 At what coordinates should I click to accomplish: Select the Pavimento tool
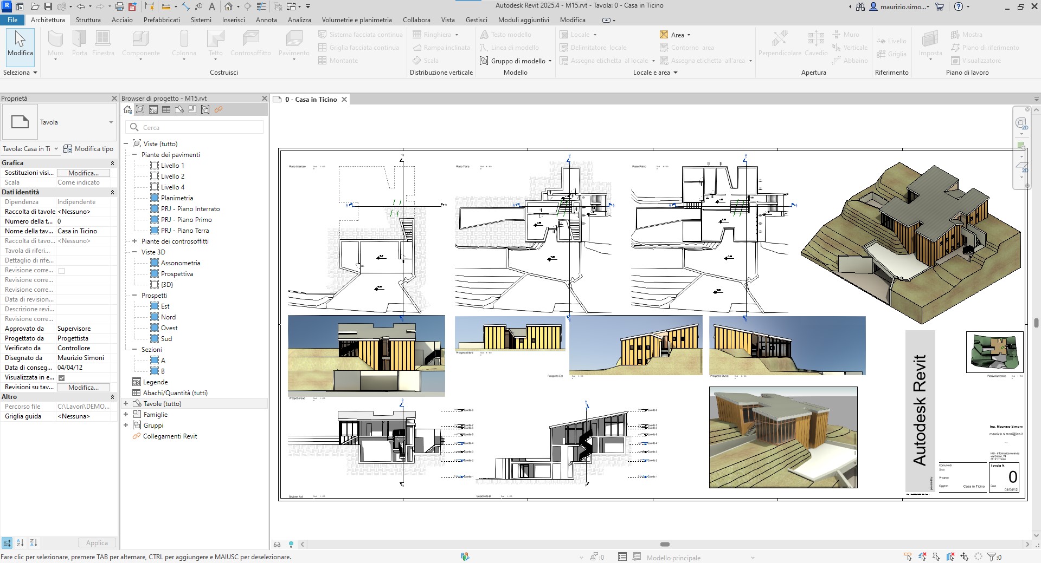tap(294, 43)
